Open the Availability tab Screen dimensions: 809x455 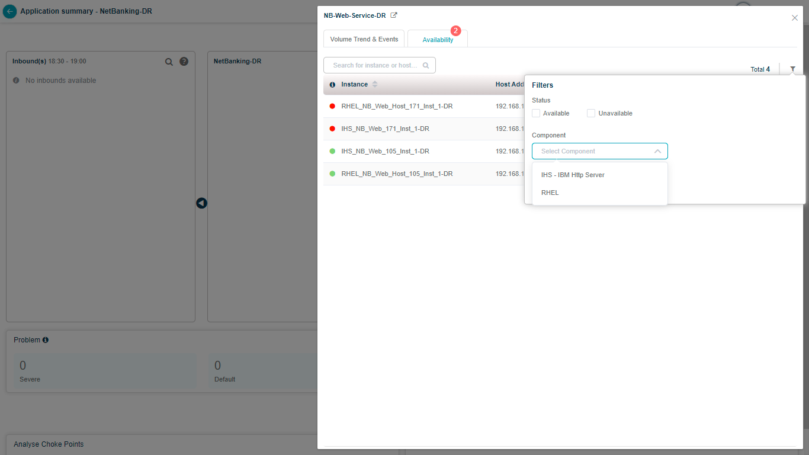click(x=438, y=40)
